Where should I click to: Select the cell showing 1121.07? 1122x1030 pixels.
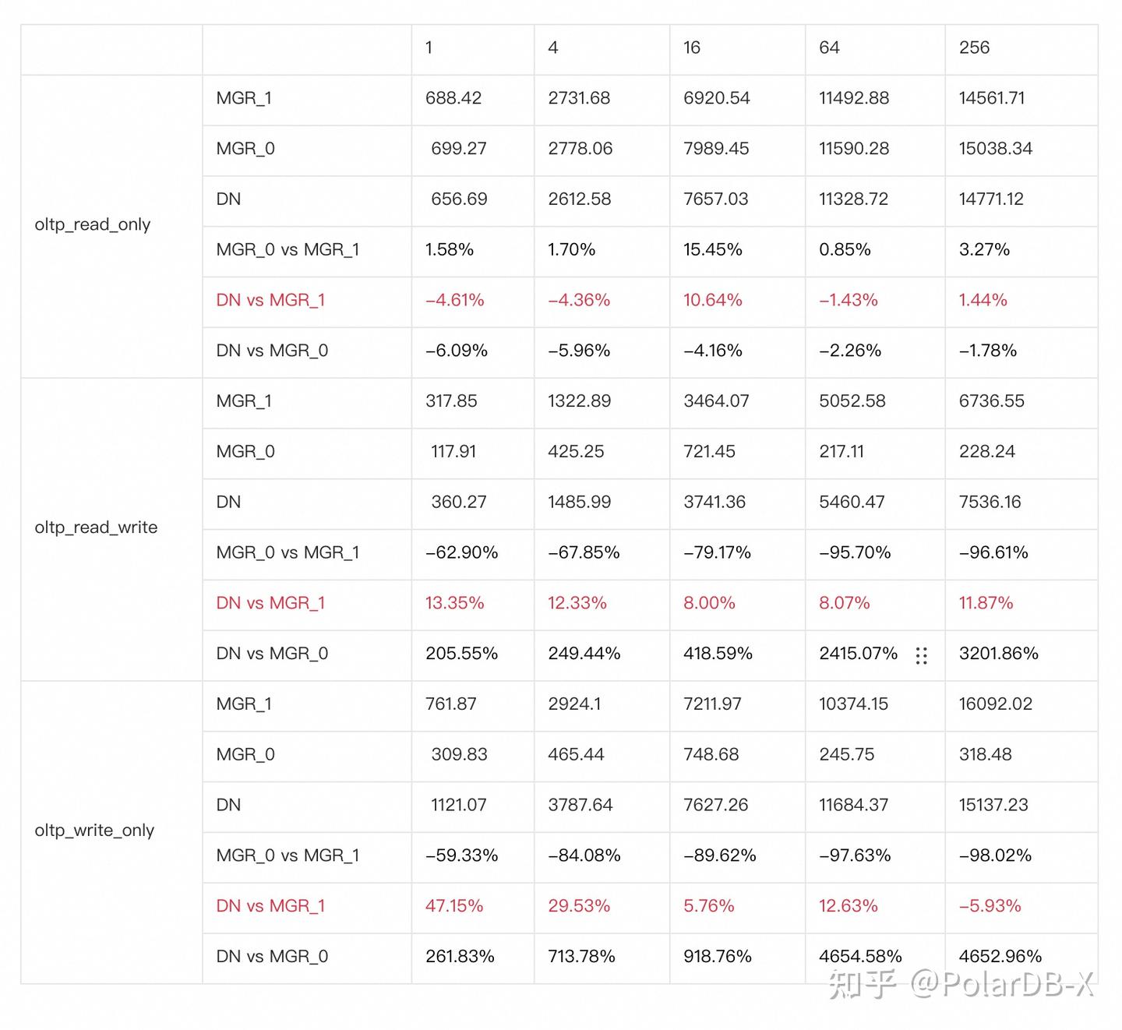click(x=458, y=806)
